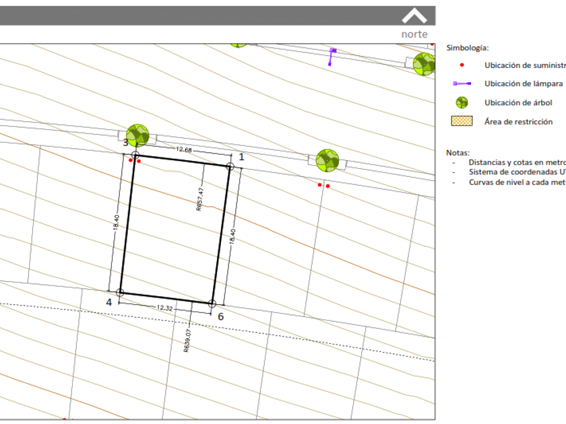Click the tree symbol next to vertex 3
Screen dimensions: 566x424
137,135
